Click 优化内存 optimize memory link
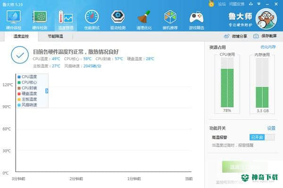This screenshot has width=283, height=188. click(x=268, y=47)
